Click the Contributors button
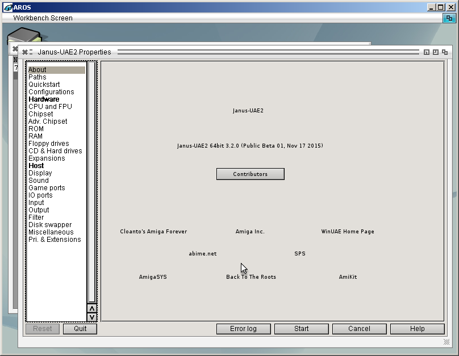The width and height of the screenshot is (459, 356). pos(251,174)
